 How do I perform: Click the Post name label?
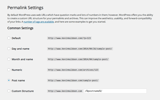pos(18,81)
